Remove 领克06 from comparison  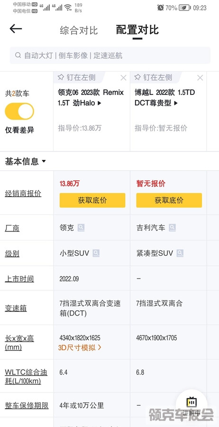point(124,78)
